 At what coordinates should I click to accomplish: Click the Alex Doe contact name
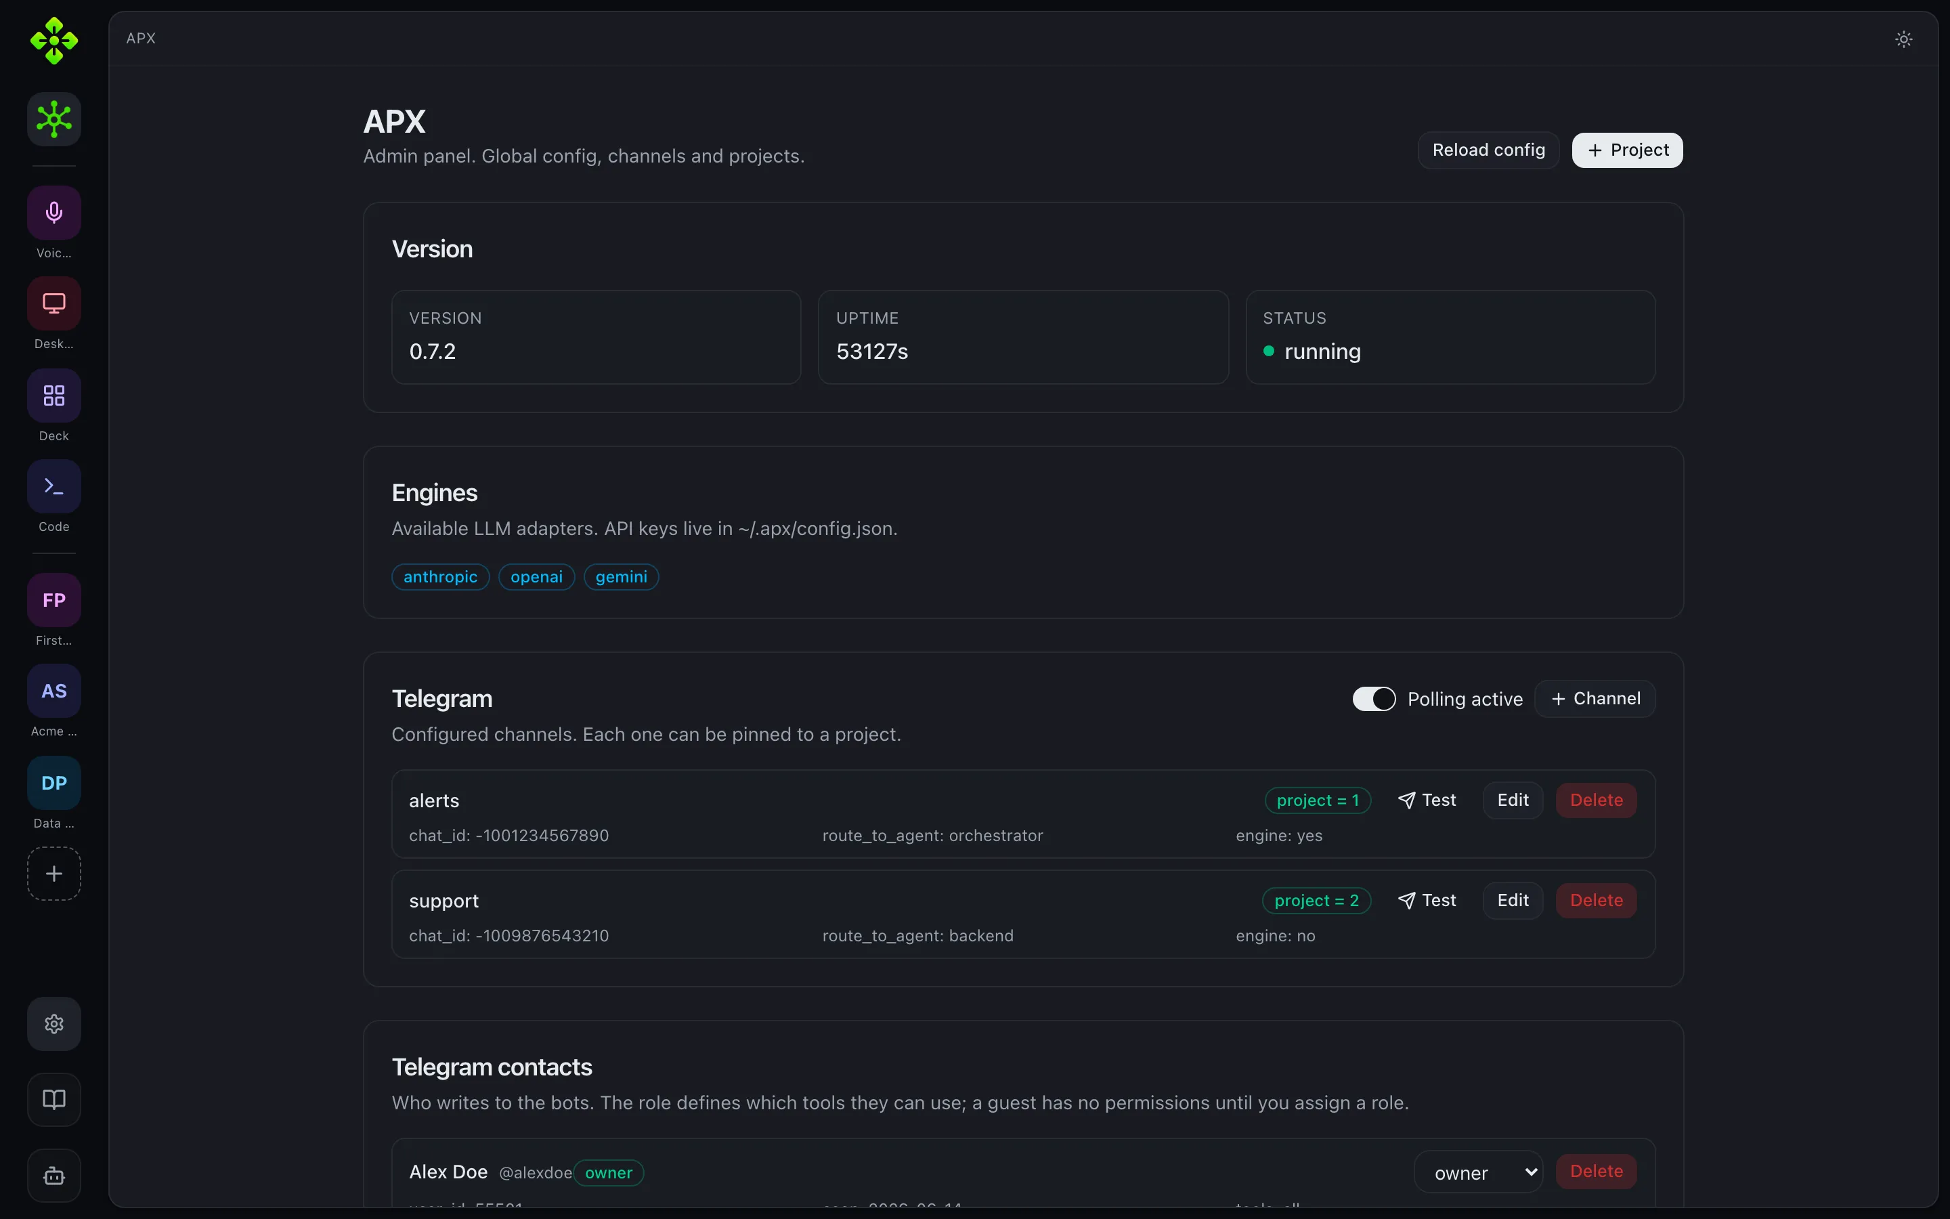(448, 1172)
